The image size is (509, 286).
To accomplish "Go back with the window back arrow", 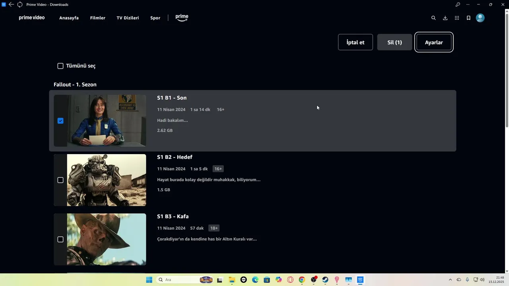I will tap(11, 4).
